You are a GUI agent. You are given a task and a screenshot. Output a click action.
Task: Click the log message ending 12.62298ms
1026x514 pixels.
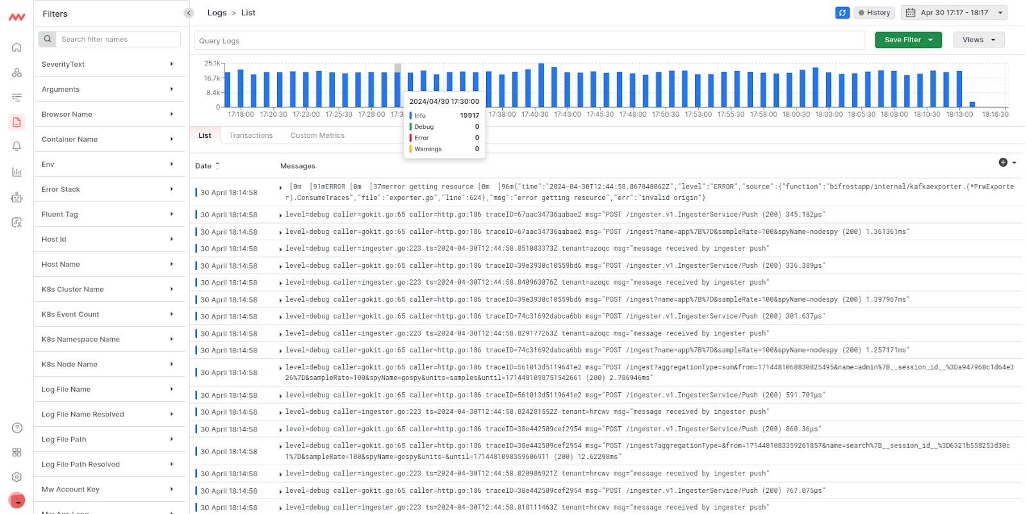click(648, 451)
